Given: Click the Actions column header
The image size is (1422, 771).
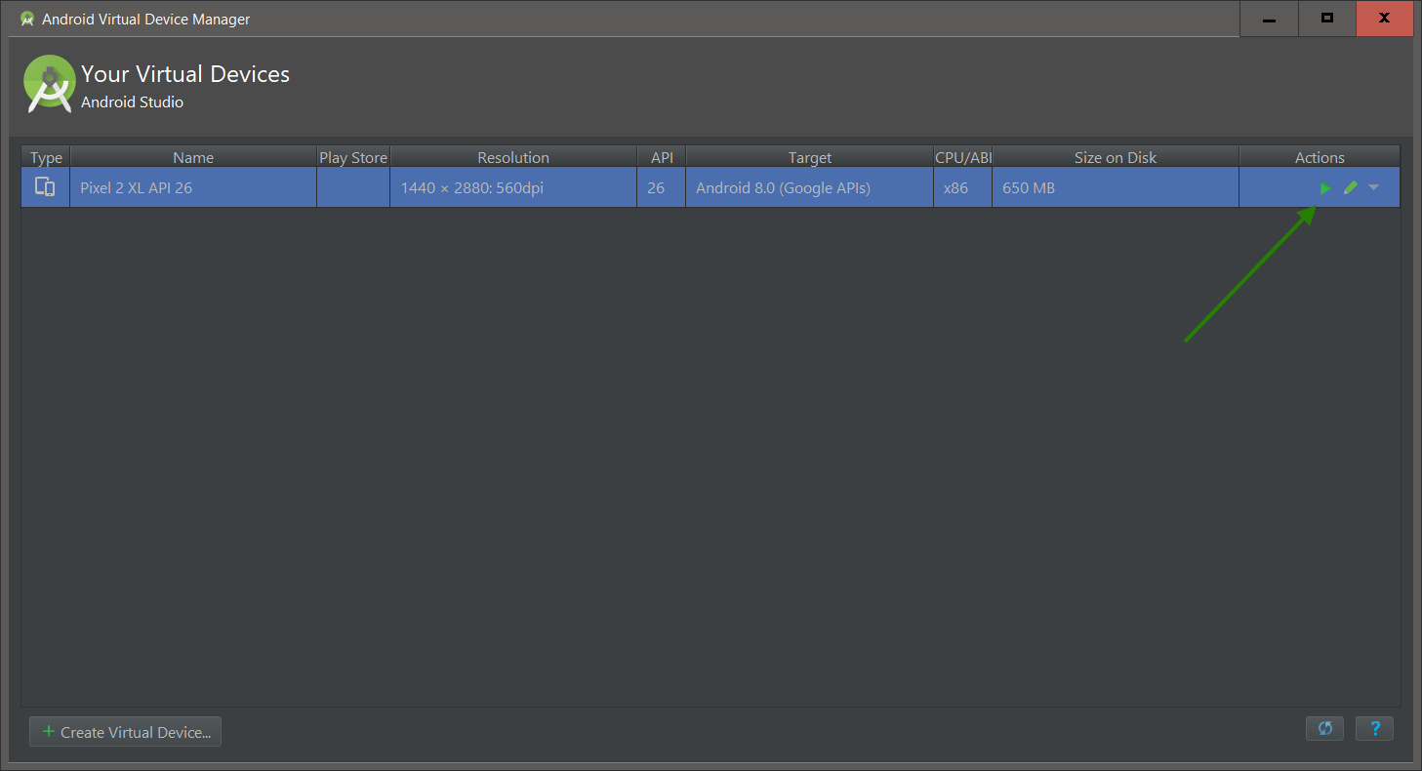Looking at the screenshot, I should [x=1320, y=157].
